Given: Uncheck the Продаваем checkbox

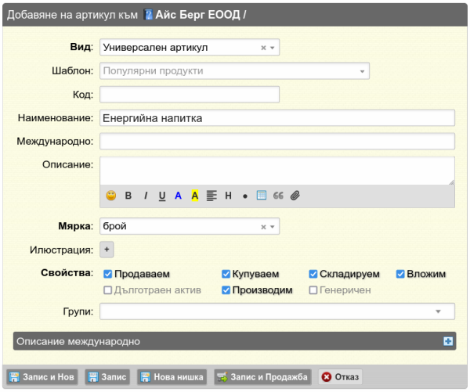Looking at the screenshot, I should coord(107,274).
